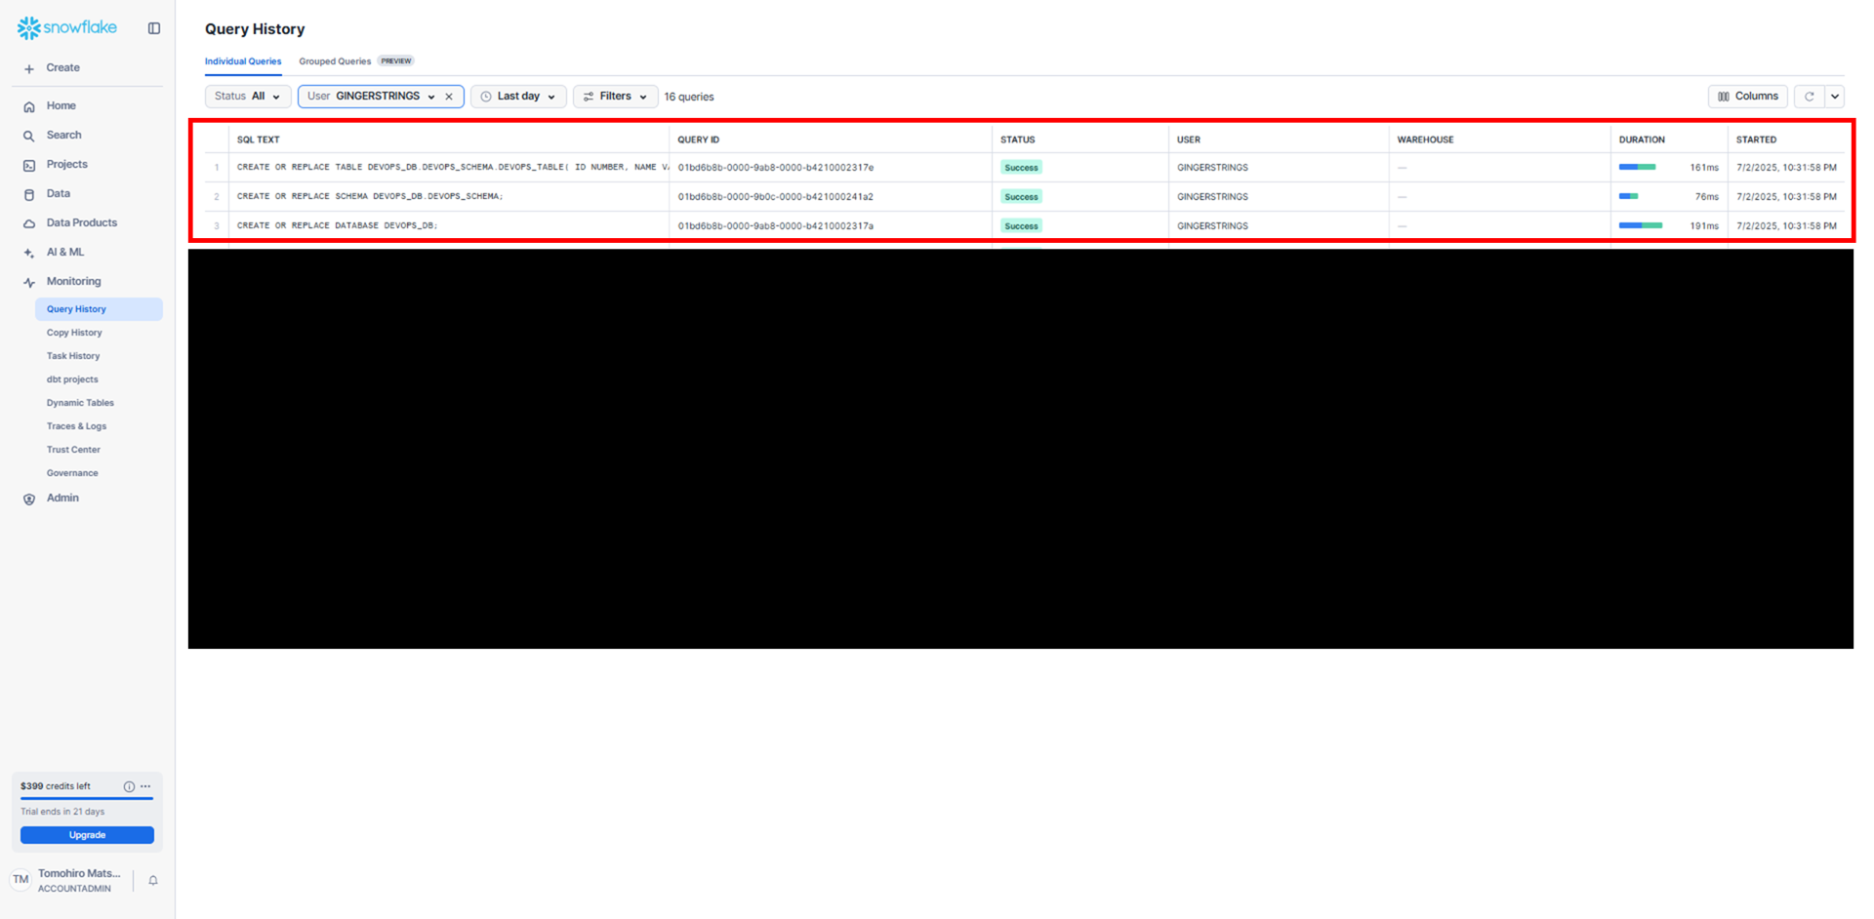Open the Status All dropdown
1874x919 pixels.
click(248, 97)
